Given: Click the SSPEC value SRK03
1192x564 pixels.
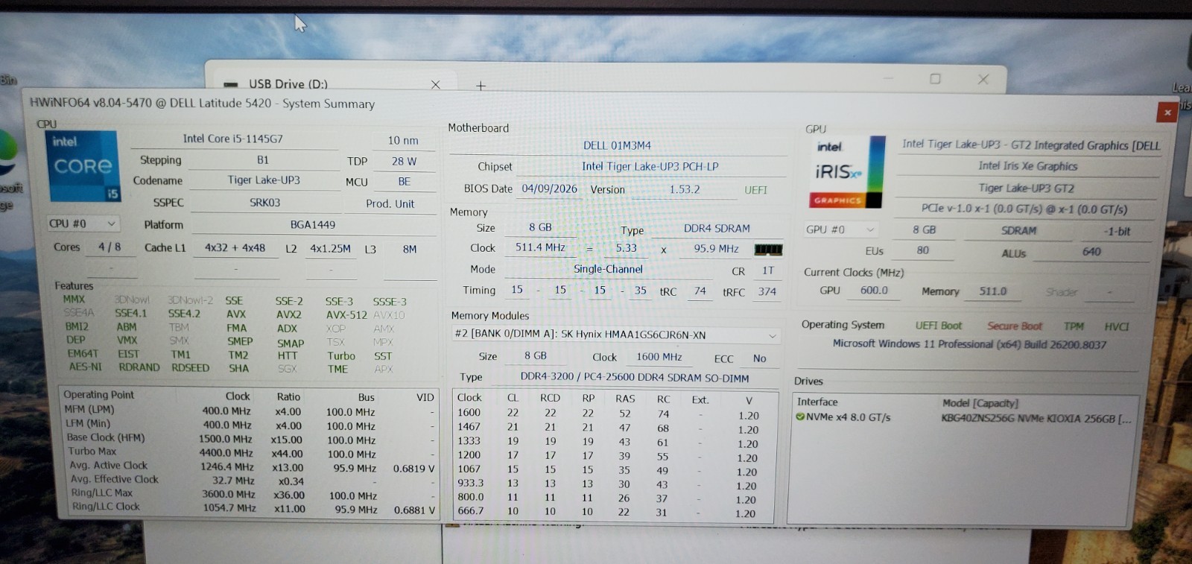Looking at the screenshot, I should tap(264, 203).
